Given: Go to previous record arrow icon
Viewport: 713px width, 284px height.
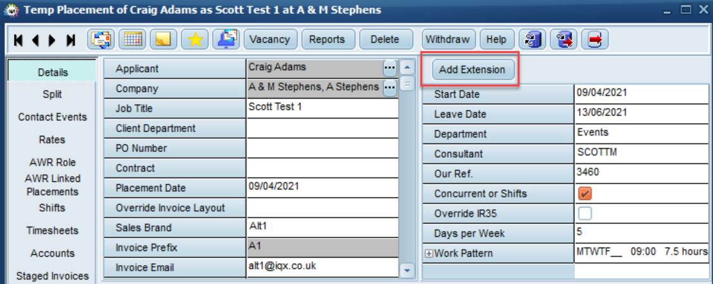Looking at the screenshot, I should click(35, 40).
